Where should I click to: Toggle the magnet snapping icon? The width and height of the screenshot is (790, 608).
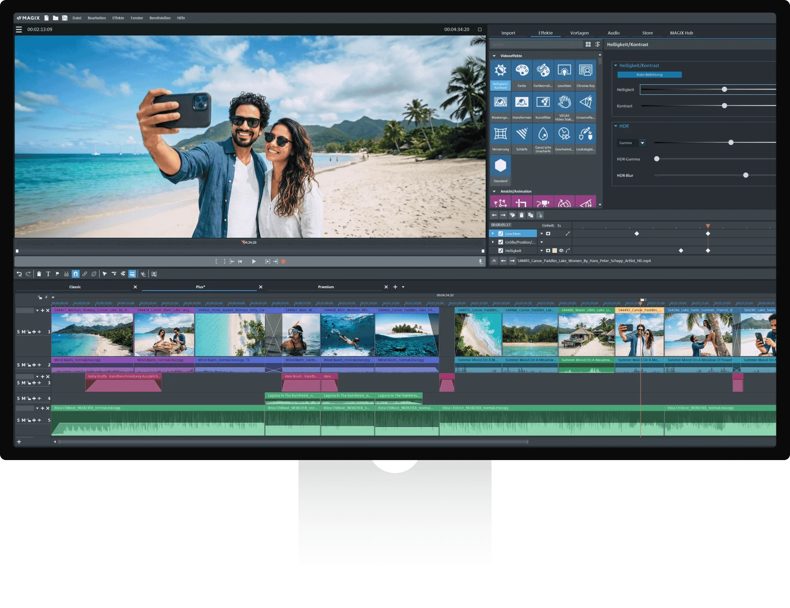75,274
